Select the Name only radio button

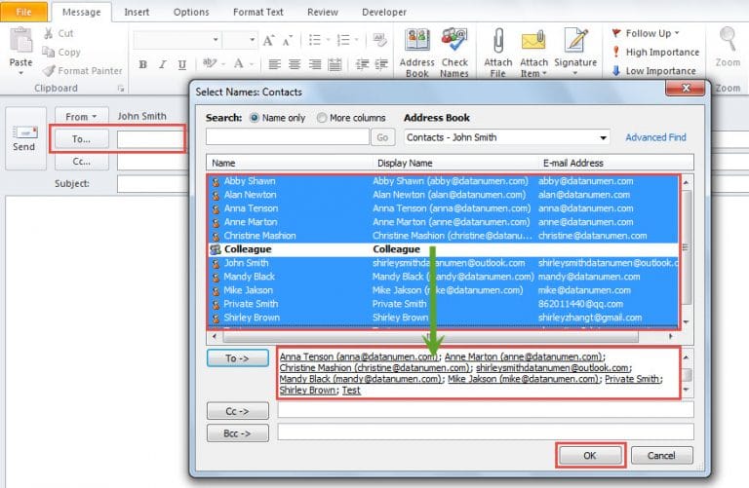click(256, 118)
